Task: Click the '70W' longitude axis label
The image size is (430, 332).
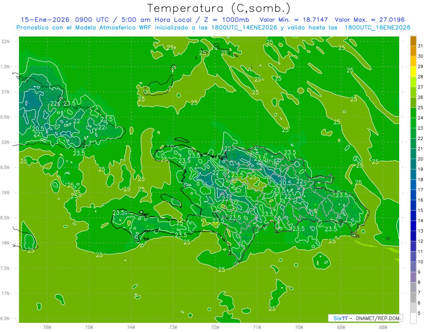Action: click(x=299, y=327)
